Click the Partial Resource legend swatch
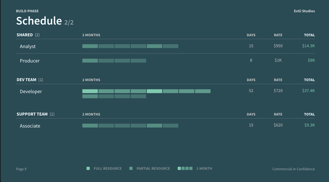Image resolution: width=329 pixels, height=182 pixels. point(131,168)
